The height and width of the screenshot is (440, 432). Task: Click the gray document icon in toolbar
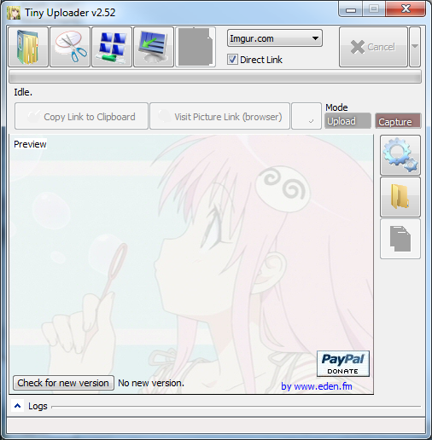(x=196, y=47)
